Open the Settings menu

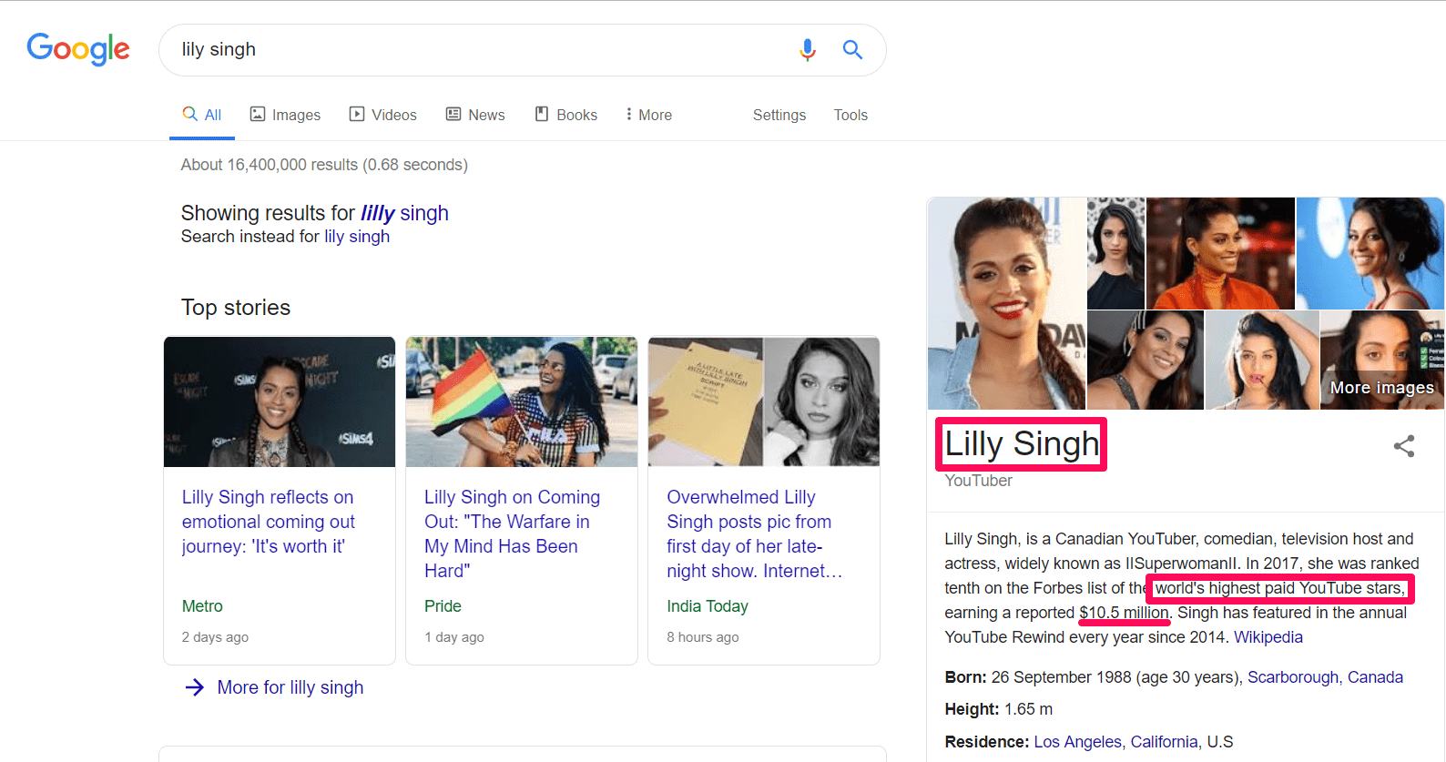point(779,115)
